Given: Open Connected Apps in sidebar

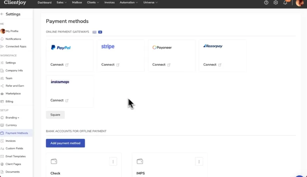Looking at the screenshot, I should coord(16,46).
